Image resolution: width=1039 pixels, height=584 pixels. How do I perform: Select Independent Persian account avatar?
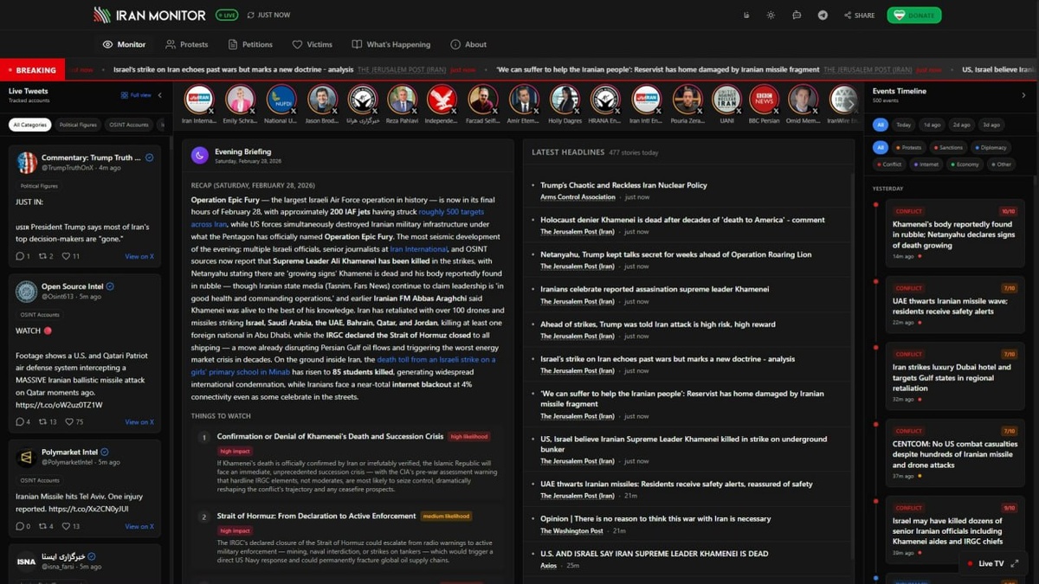click(x=442, y=100)
